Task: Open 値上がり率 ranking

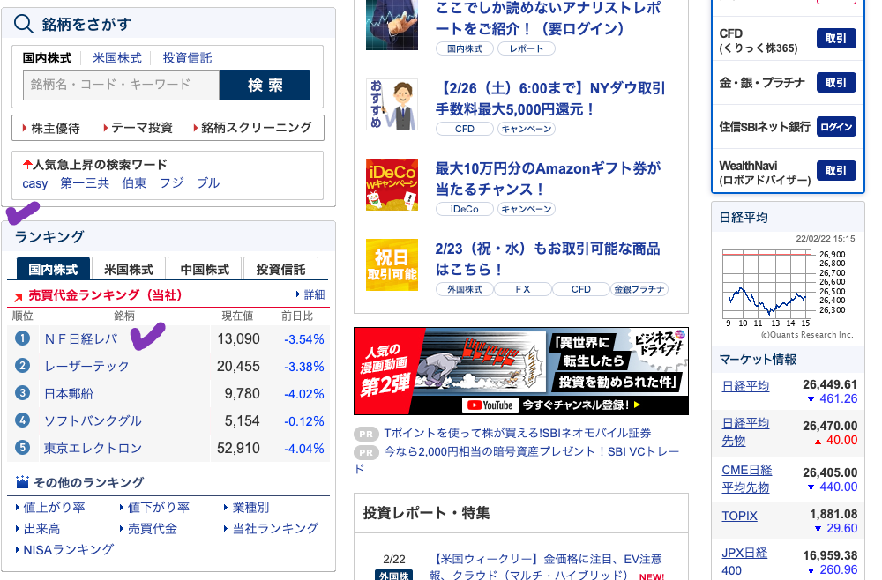Action: (x=54, y=508)
